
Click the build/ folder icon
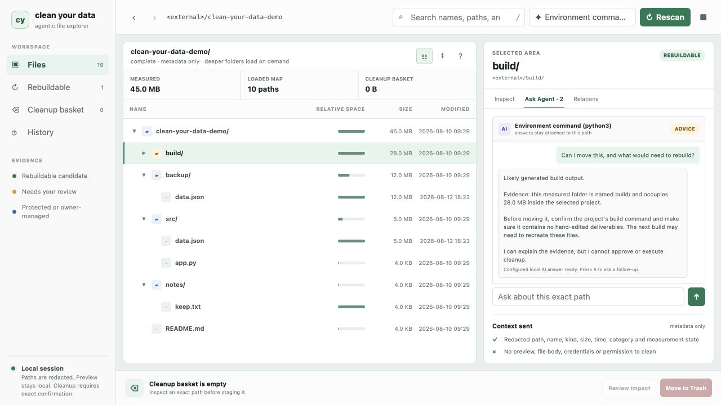click(157, 153)
